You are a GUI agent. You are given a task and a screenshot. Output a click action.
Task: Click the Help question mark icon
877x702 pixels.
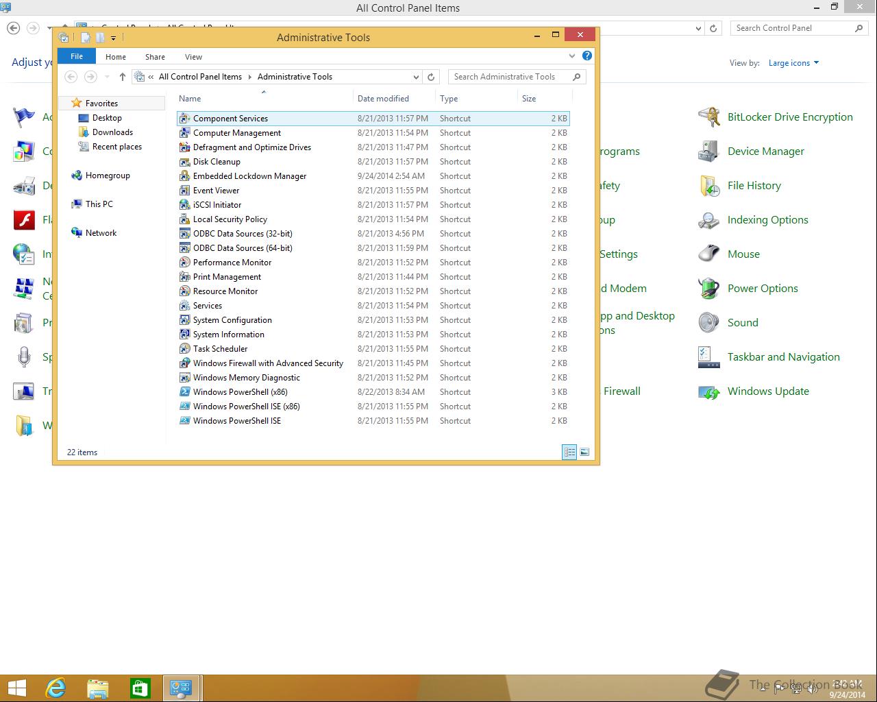click(x=587, y=56)
